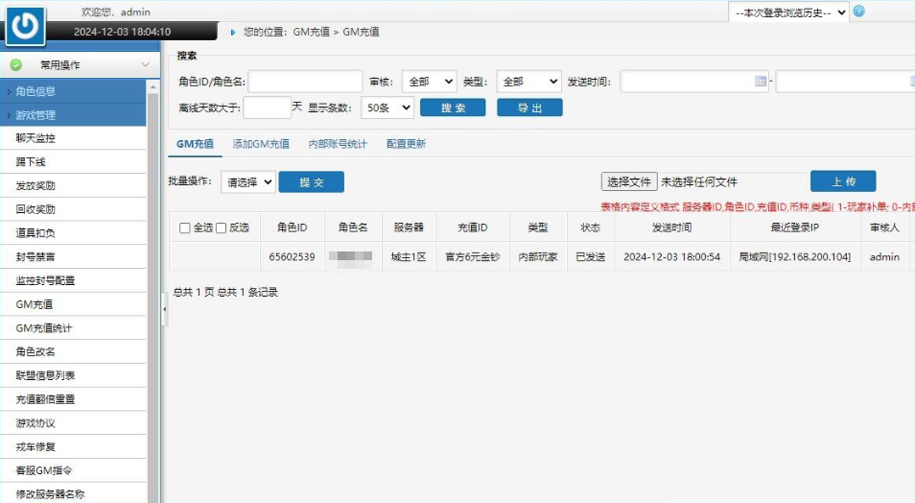
Task: Click the GM充值 breadcrumb link after 您的位置
Action: click(x=311, y=32)
